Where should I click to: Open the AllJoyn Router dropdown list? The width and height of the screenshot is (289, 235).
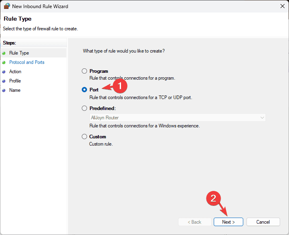(x=178, y=118)
